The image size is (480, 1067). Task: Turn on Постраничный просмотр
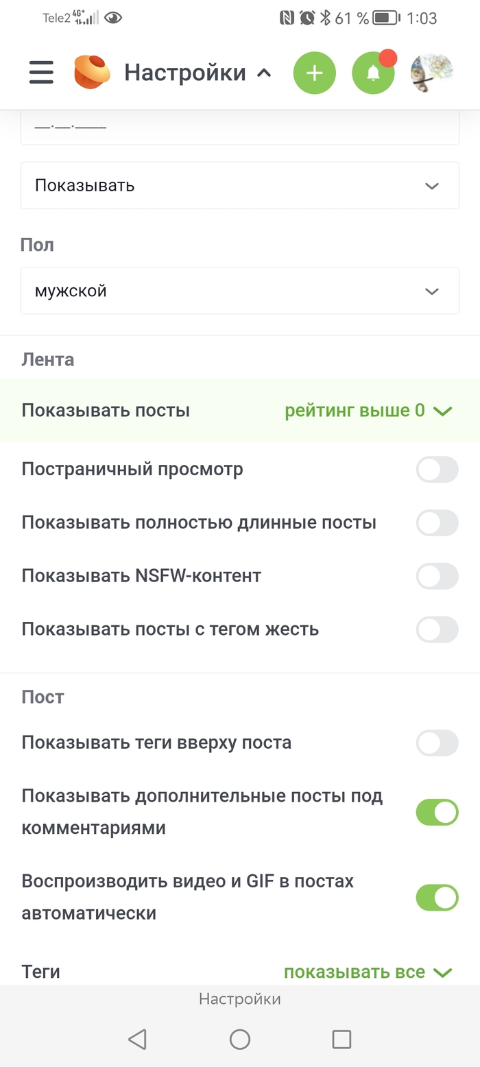(x=437, y=470)
